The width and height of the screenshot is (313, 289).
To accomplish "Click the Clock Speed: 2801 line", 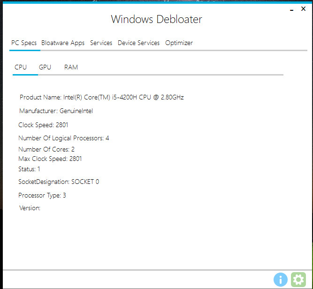I will click(43, 125).
